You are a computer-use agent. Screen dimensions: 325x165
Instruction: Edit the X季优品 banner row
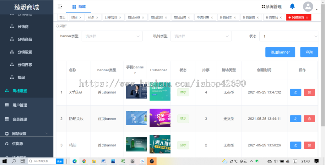[x=295, y=92]
